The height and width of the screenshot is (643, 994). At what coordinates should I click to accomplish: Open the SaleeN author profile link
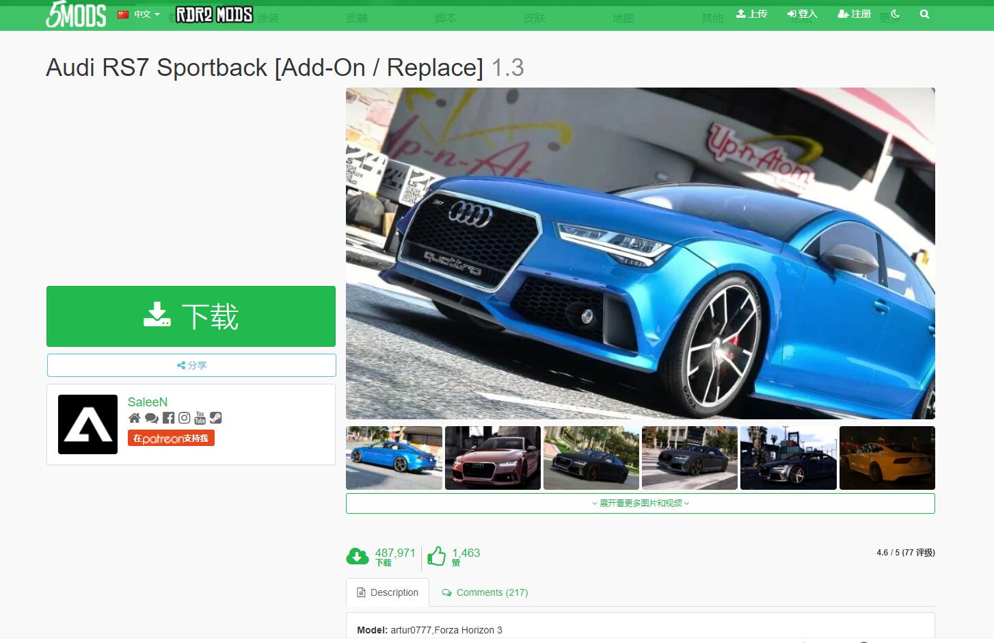148,402
